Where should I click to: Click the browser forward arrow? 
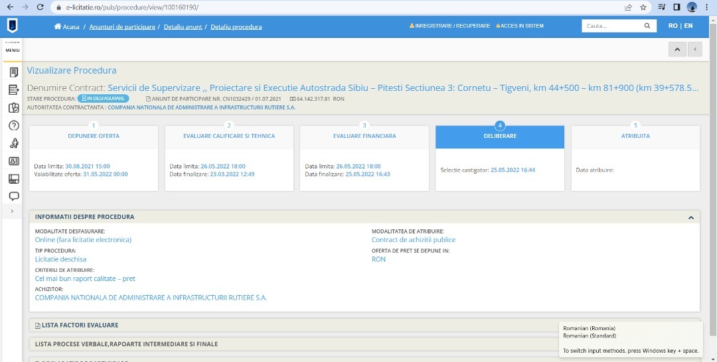(x=25, y=7)
